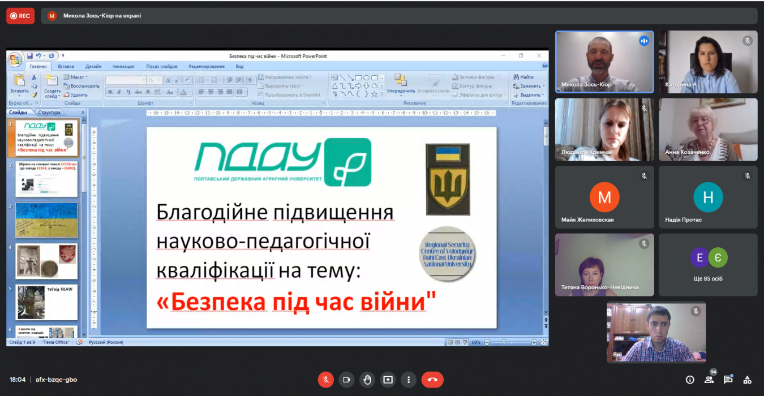The height and width of the screenshot is (396, 764).
Task: Open the Вставка ribbon tab
Action: click(x=66, y=66)
